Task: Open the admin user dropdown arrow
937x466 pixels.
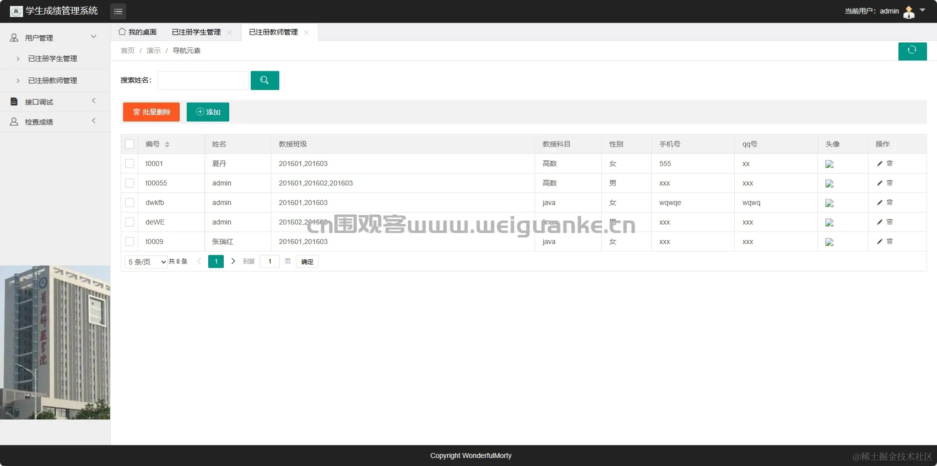Action: point(922,10)
